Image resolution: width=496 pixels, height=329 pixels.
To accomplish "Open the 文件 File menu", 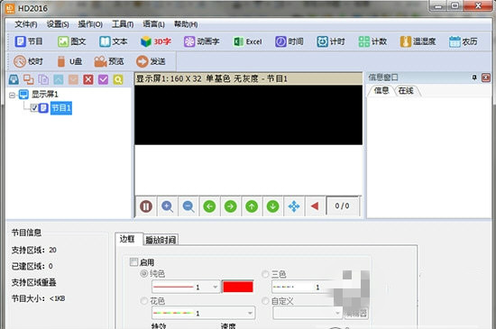I will click(26, 24).
